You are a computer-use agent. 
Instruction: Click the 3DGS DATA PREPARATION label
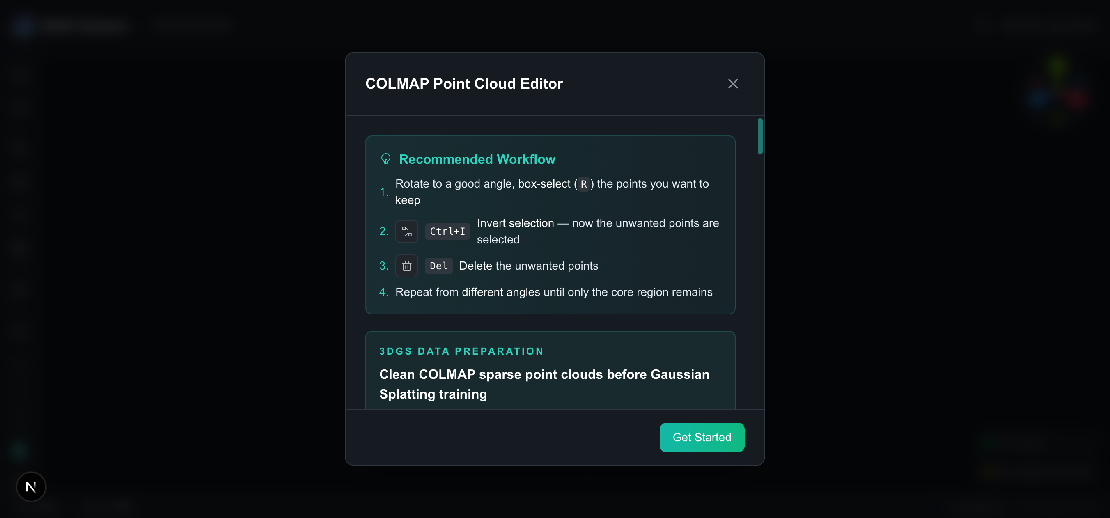click(461, 351)
